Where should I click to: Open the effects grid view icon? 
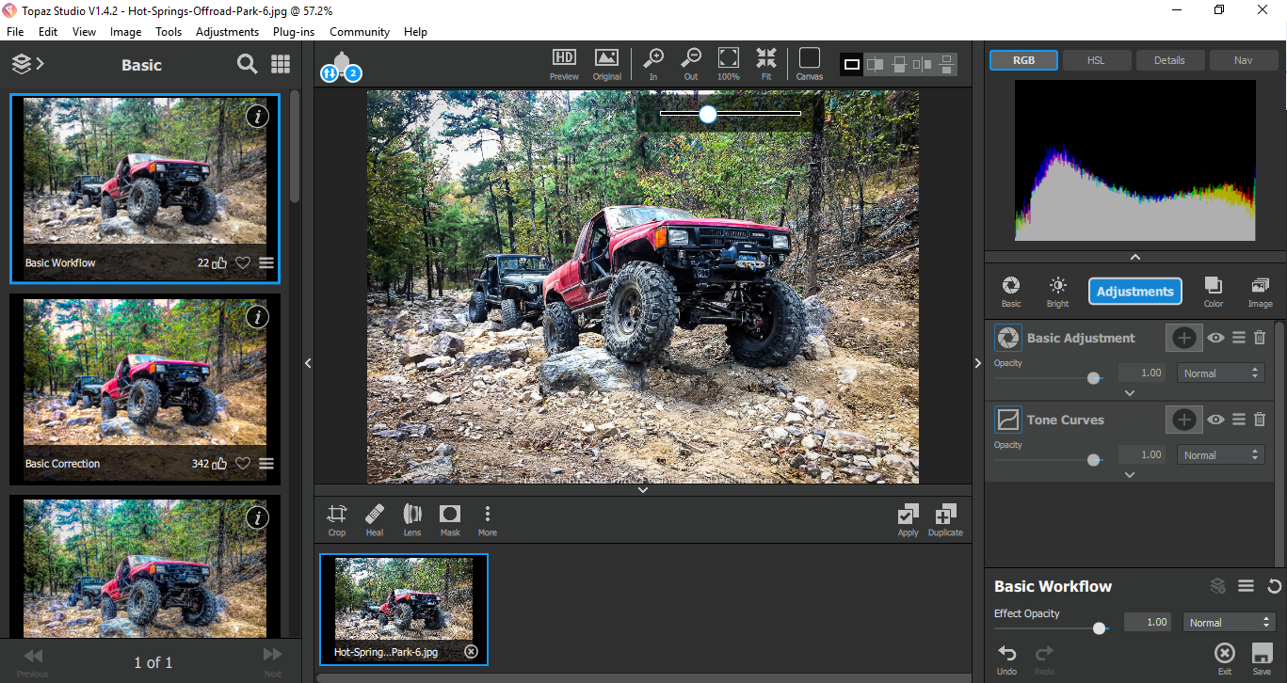pyautogui.click(x=281, y=64)
